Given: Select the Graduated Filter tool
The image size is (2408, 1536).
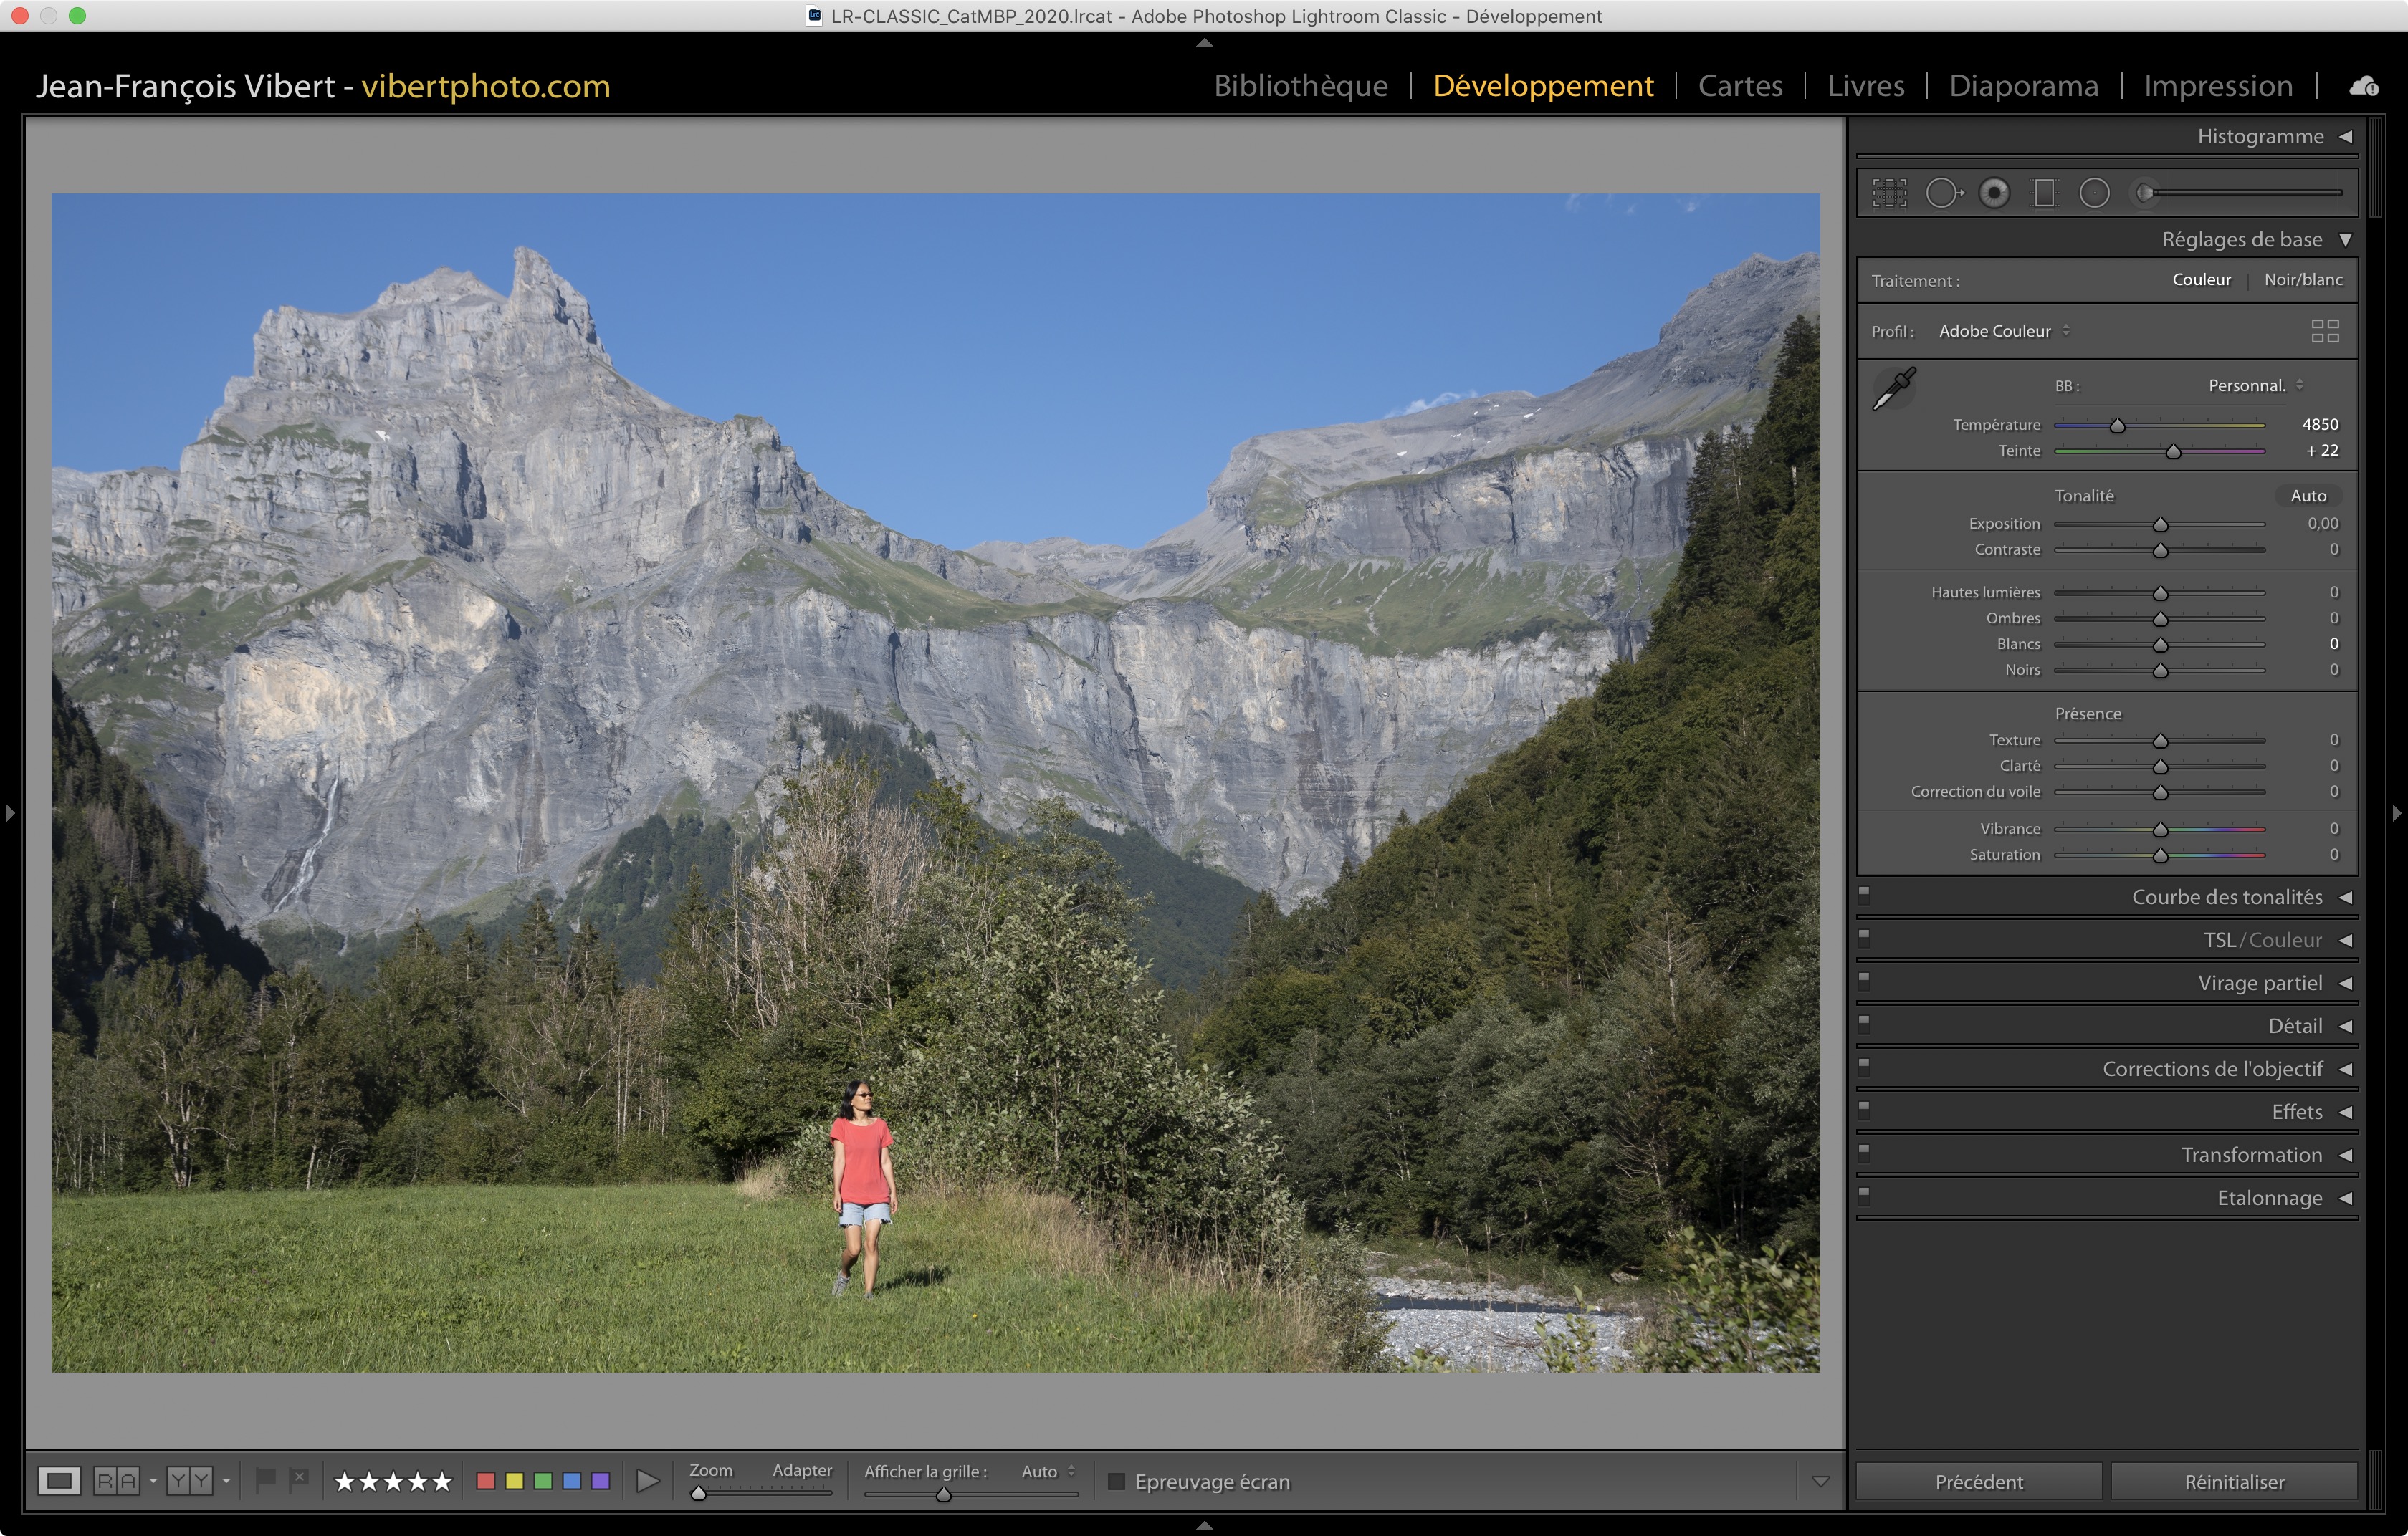Looking at the screenshot, I should click(2044, 193).
